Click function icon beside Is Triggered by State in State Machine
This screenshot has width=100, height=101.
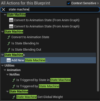pyautogui.click(x=14, y=80)
